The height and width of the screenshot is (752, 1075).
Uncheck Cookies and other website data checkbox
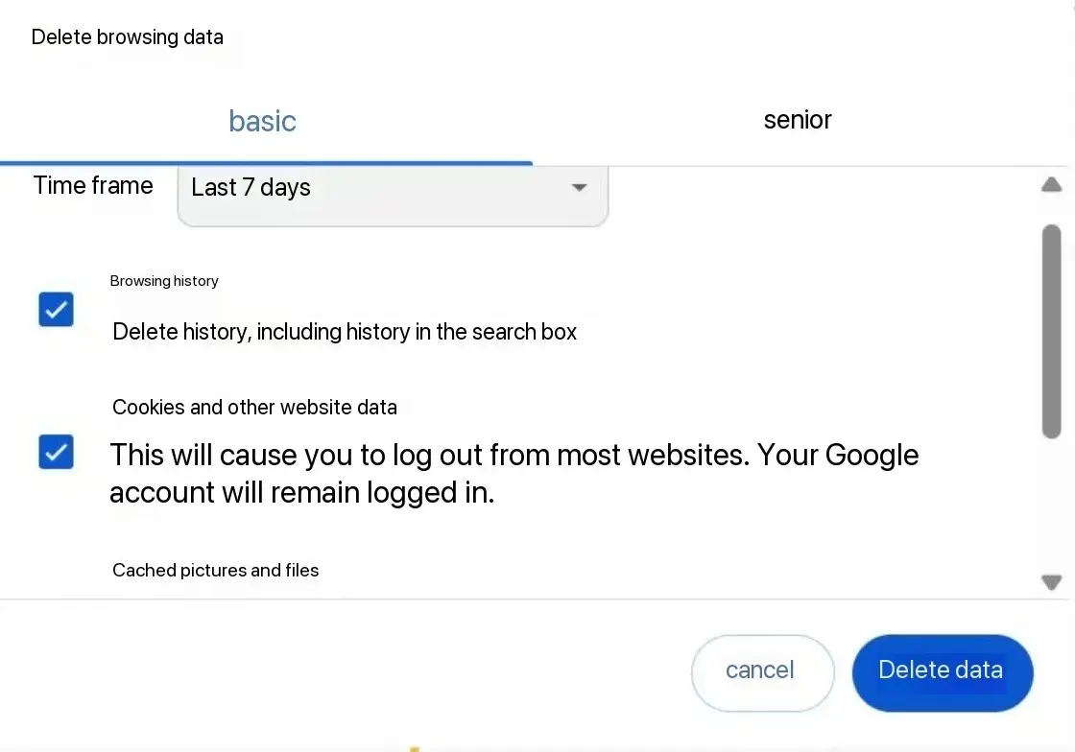(x=57, y=452)
